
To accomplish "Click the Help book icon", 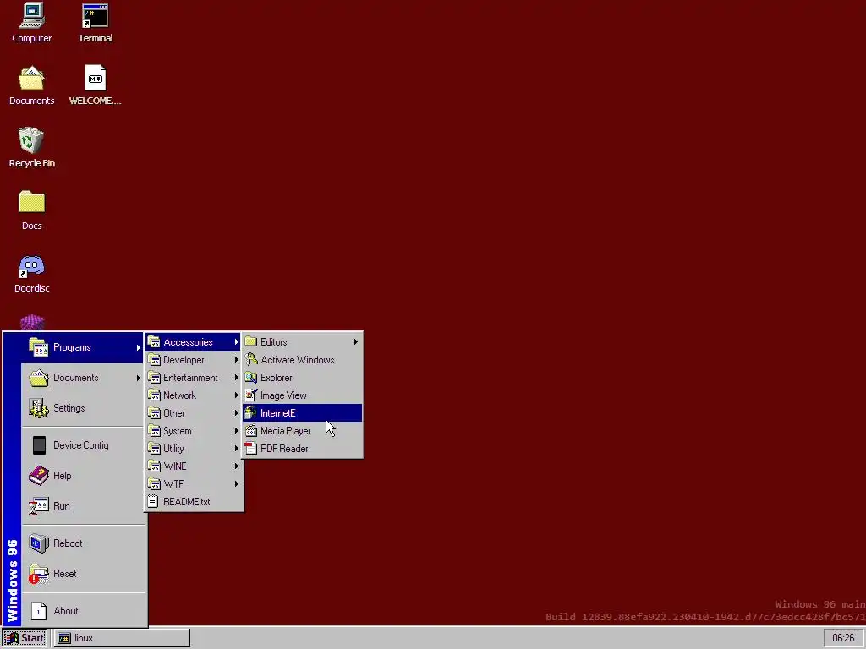I will point(39,475).
